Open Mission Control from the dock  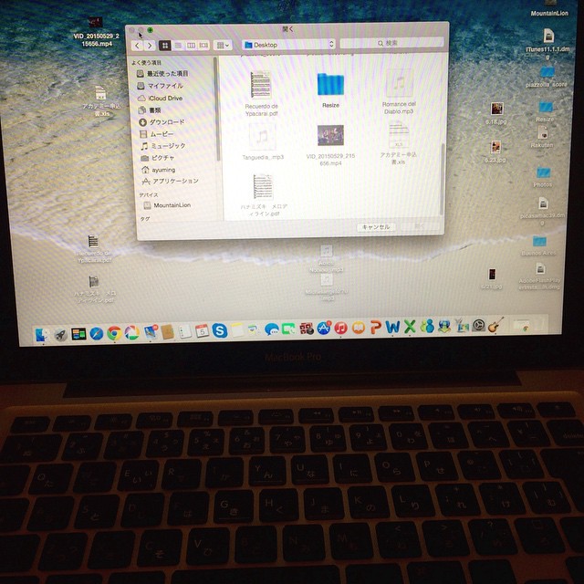(78, 334)
